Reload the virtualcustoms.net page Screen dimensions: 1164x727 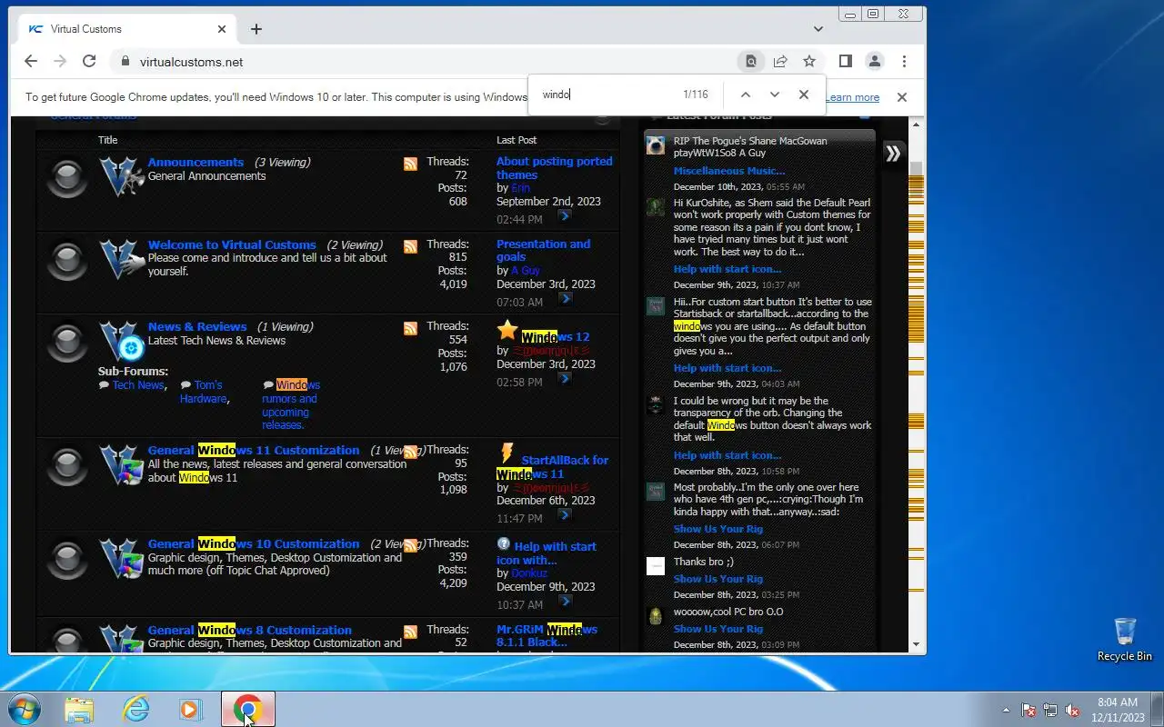(x=89, y=62)
